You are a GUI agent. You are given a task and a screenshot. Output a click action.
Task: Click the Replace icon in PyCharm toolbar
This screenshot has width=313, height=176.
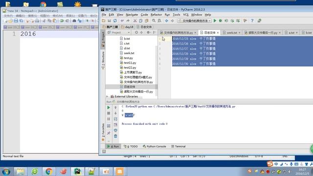click(159, 21)
